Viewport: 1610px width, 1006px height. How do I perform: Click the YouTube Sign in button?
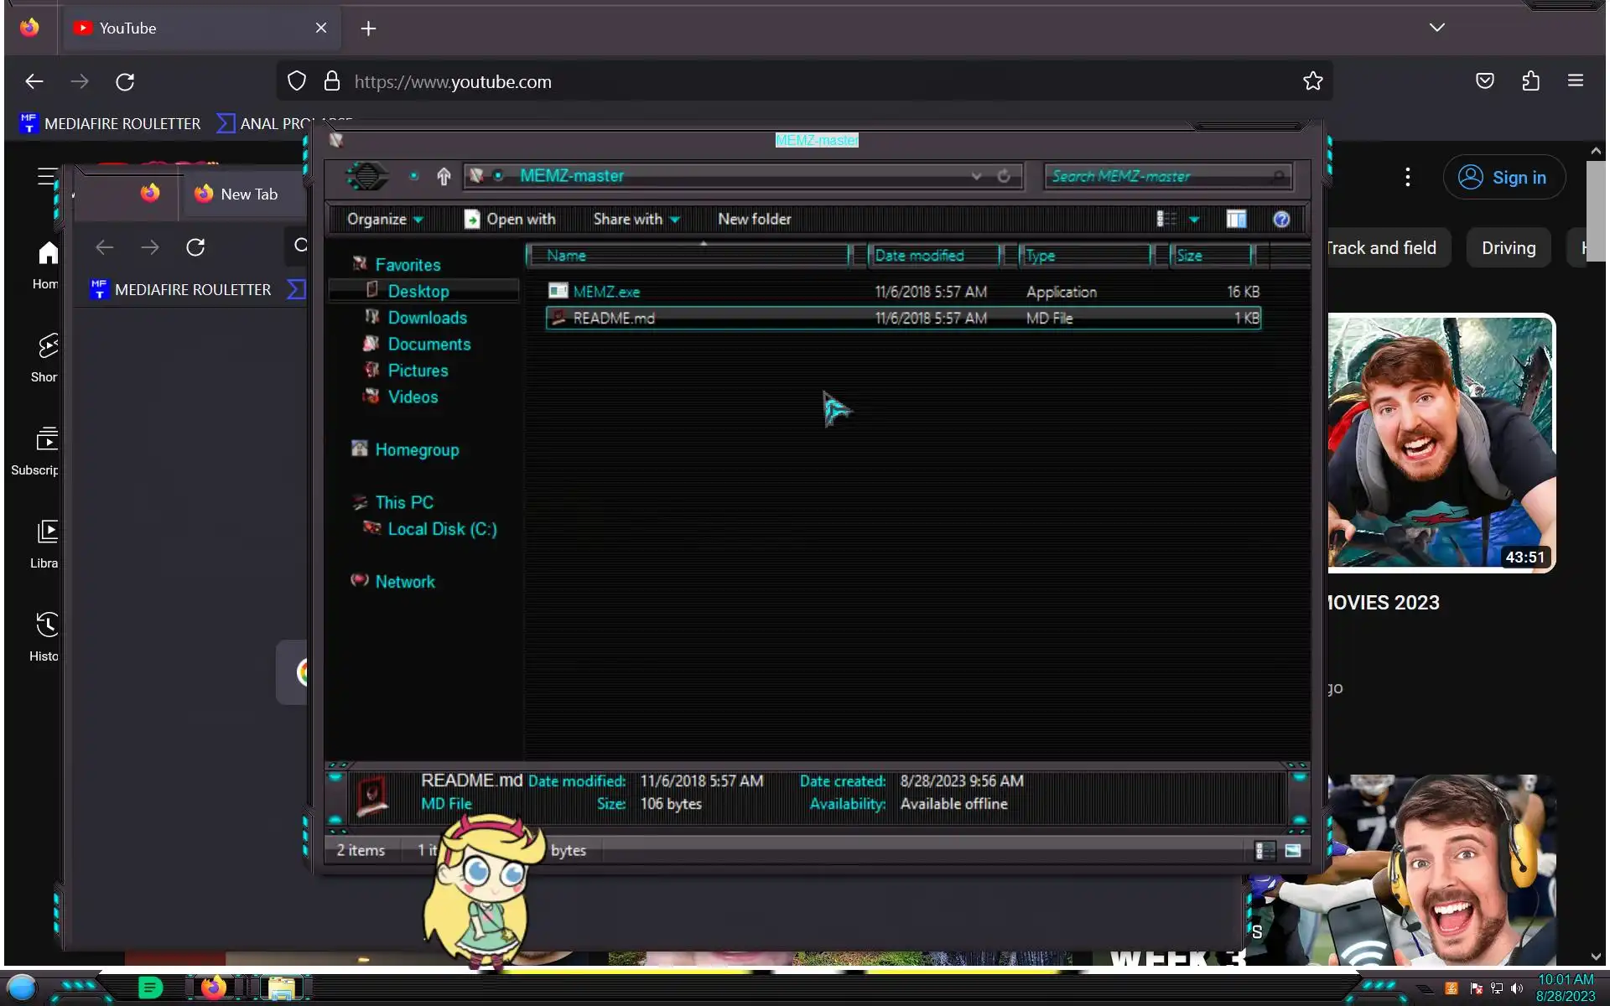1504,178
